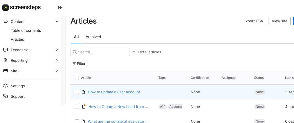The image size is (294, 123).
Task: Click the ScreenSteps logo icon
Action: pos(6,8)
